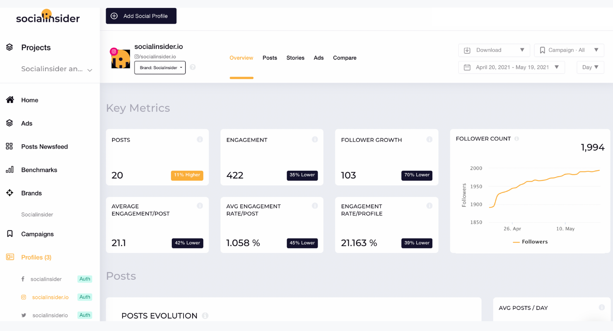Click the follower count line chart
Viewport: 613px width, 331px height.
[x=544, y=189]
